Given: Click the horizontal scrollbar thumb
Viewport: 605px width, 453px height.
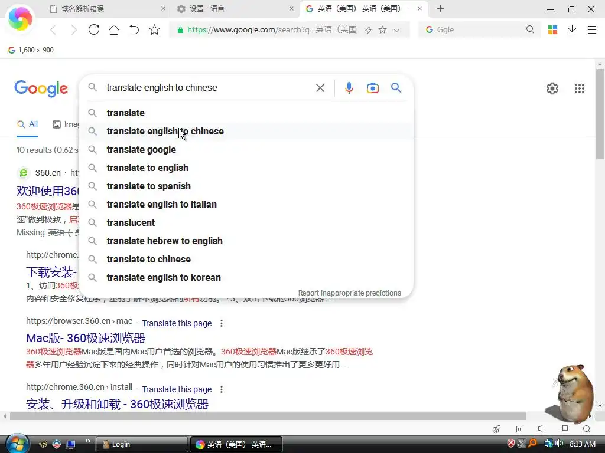Looking at the screenshot, I should (x=268, y=416).
